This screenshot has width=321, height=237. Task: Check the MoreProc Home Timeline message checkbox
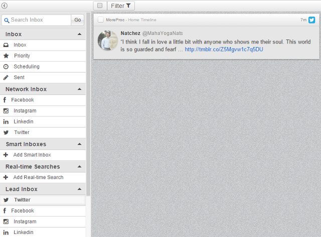pyautogui.click(x=100, y=20)
